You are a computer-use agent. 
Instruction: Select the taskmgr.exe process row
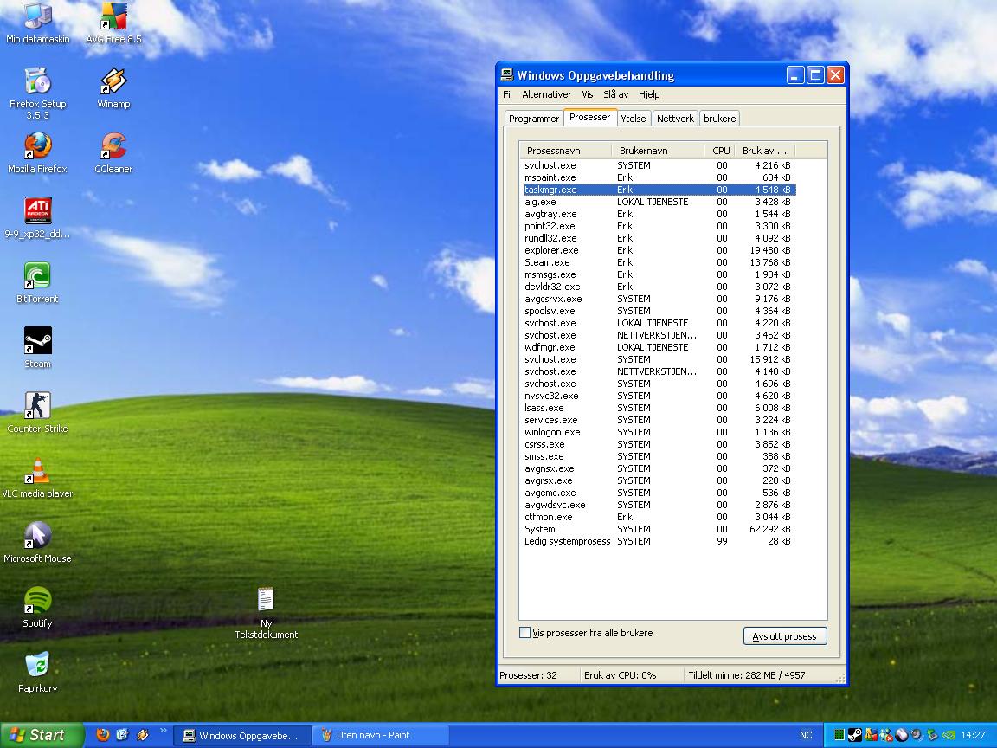tap(659, 190)
